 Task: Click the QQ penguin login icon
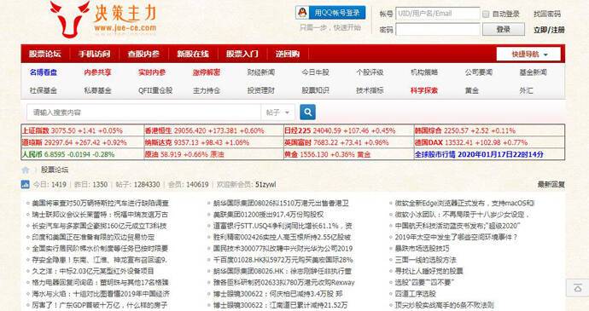pos(302,13)
